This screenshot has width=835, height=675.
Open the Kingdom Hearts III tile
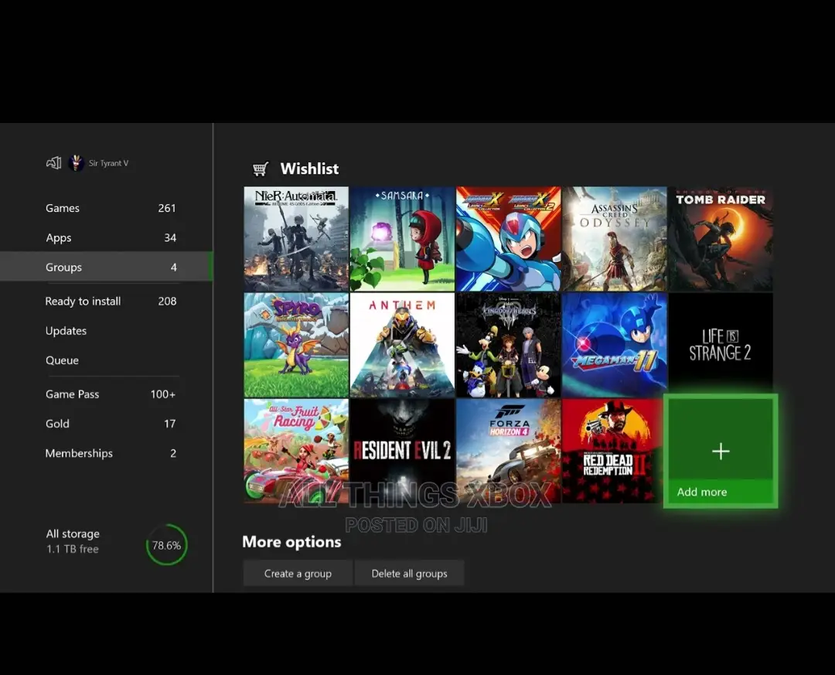[509, 345]
